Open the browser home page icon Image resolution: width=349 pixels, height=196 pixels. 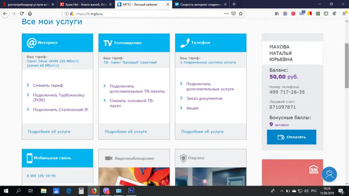pos(30,14)
